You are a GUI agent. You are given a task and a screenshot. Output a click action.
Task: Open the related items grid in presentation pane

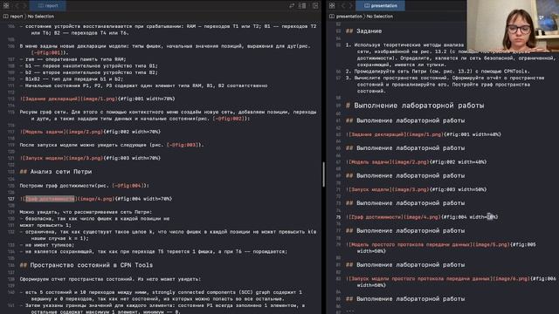point(332,5)
